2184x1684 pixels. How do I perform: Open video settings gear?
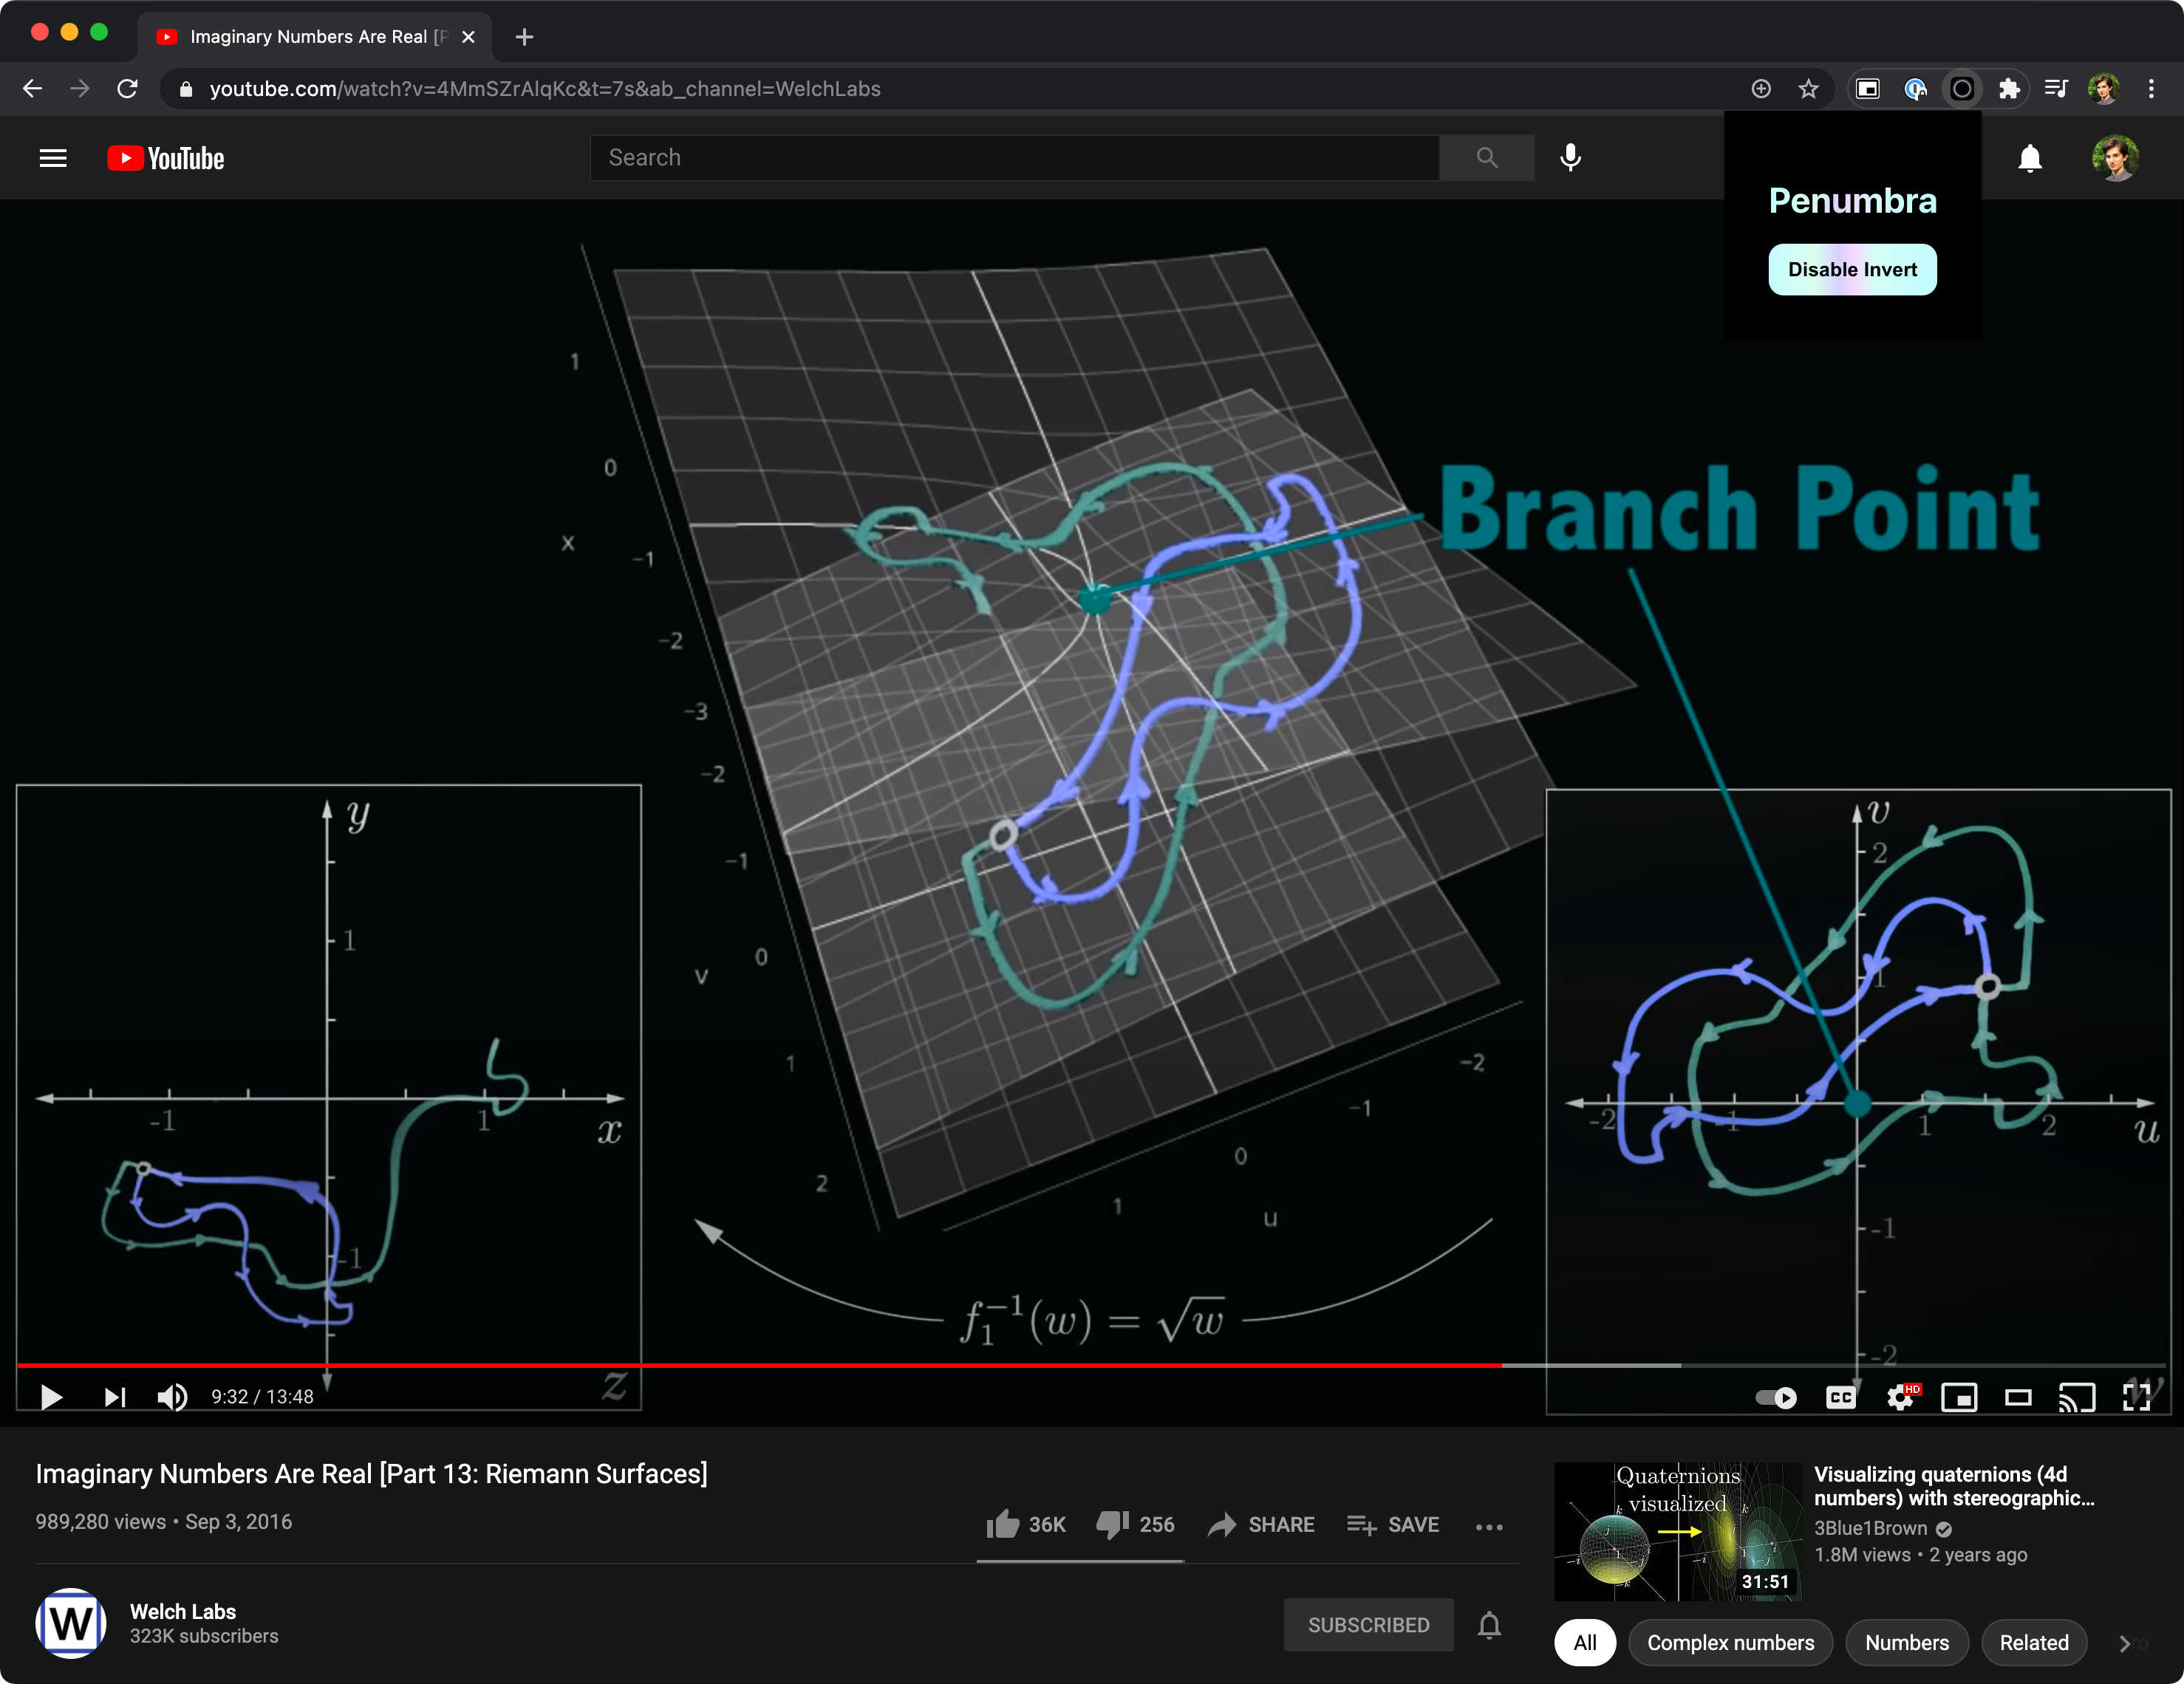coord(1900,1397)
